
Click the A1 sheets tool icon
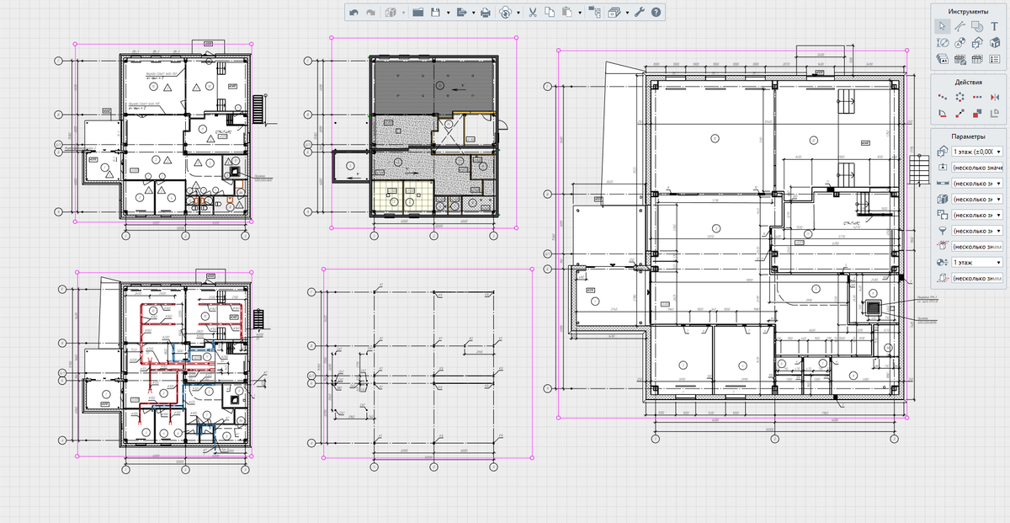click(943, 59)
